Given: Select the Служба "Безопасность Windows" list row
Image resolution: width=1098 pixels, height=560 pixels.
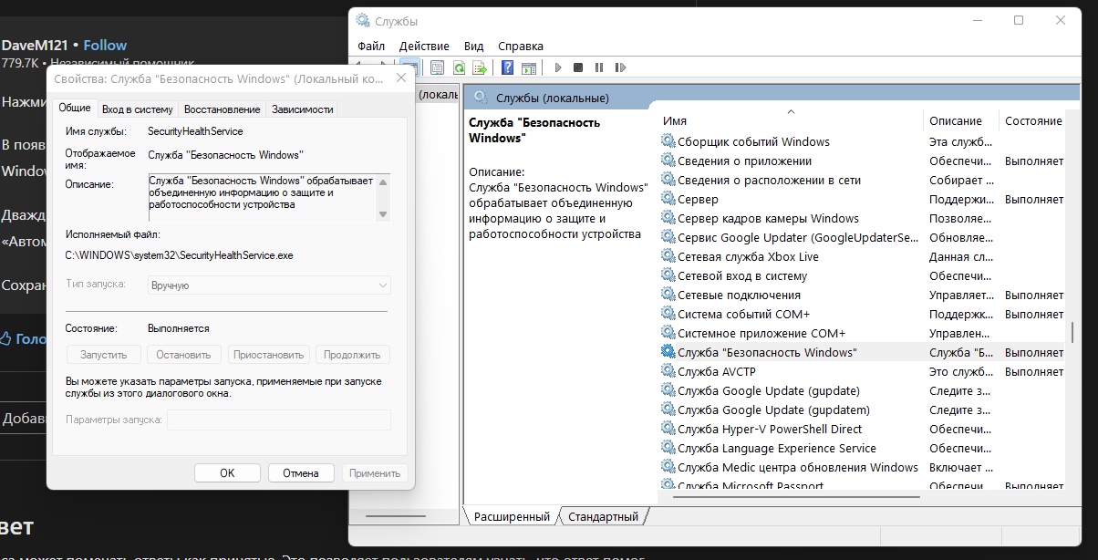Looking at the screenshot, I should (x=863, y=352).
